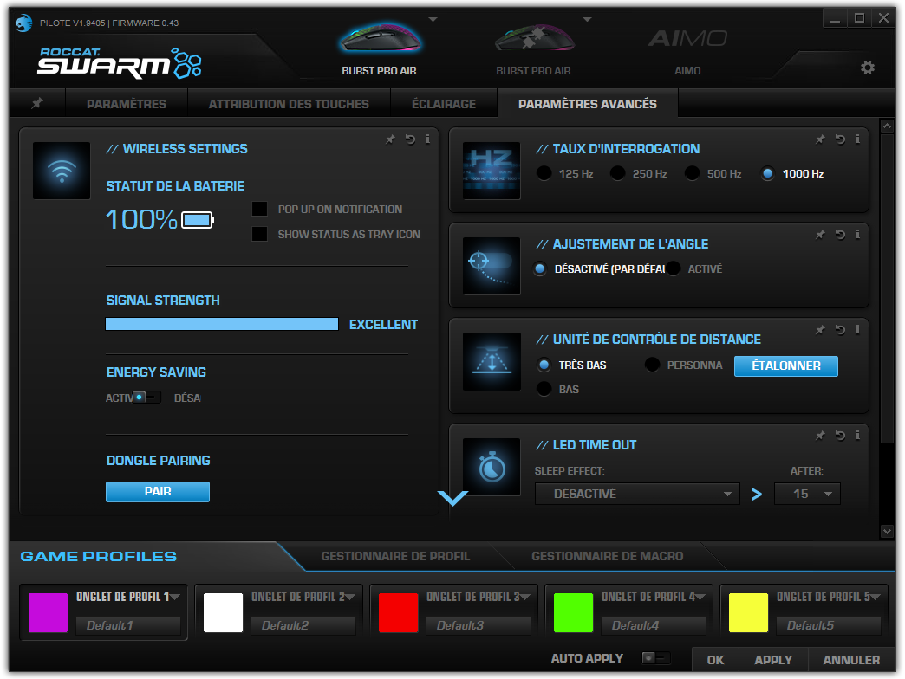
Task: Open the After timeout value dropdown
Action: [x=807, y=494]
